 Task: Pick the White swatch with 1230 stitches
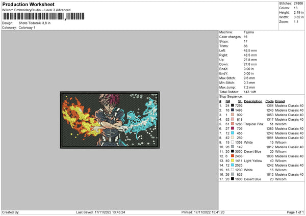point(233,170)
